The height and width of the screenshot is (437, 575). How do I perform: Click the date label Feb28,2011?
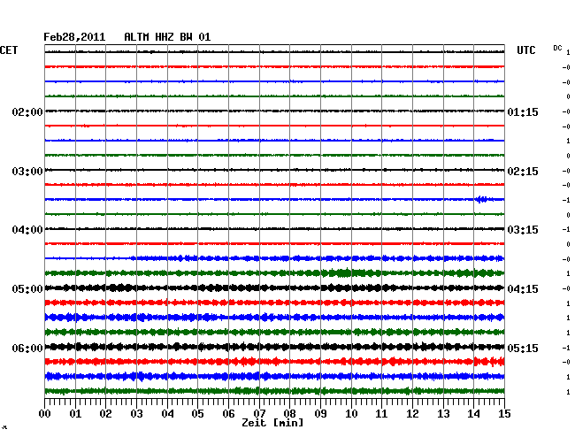click(x=74, y=37)
